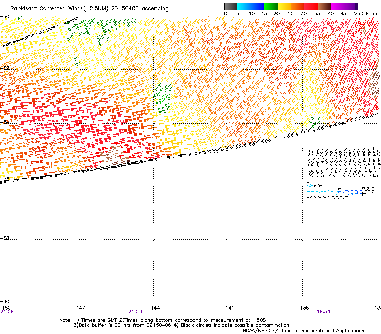The height and width of the screenshot is (334, 381).
Task: Click the -150 longitude label
Action: [x=5, y=308]
